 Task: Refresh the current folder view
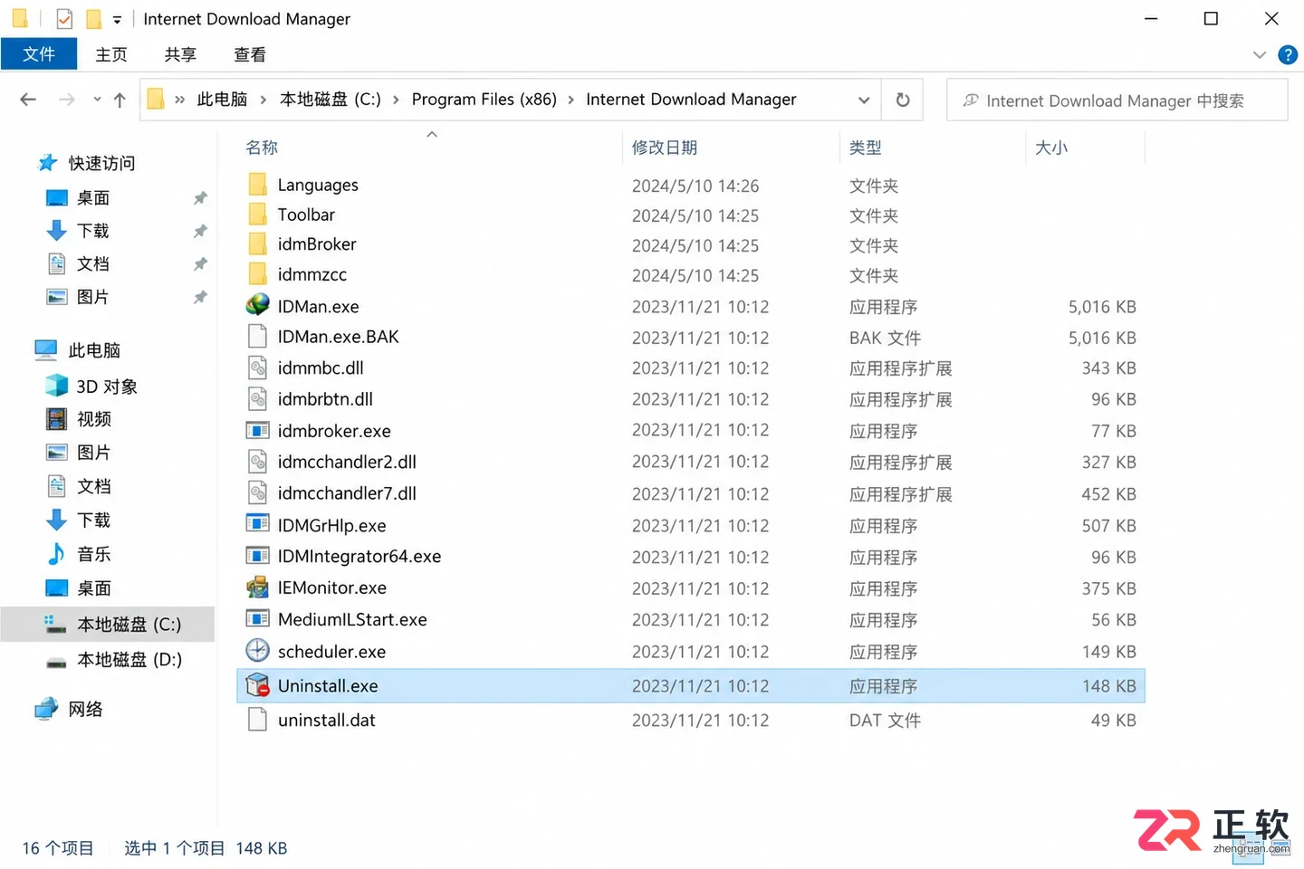coord(903,100)
